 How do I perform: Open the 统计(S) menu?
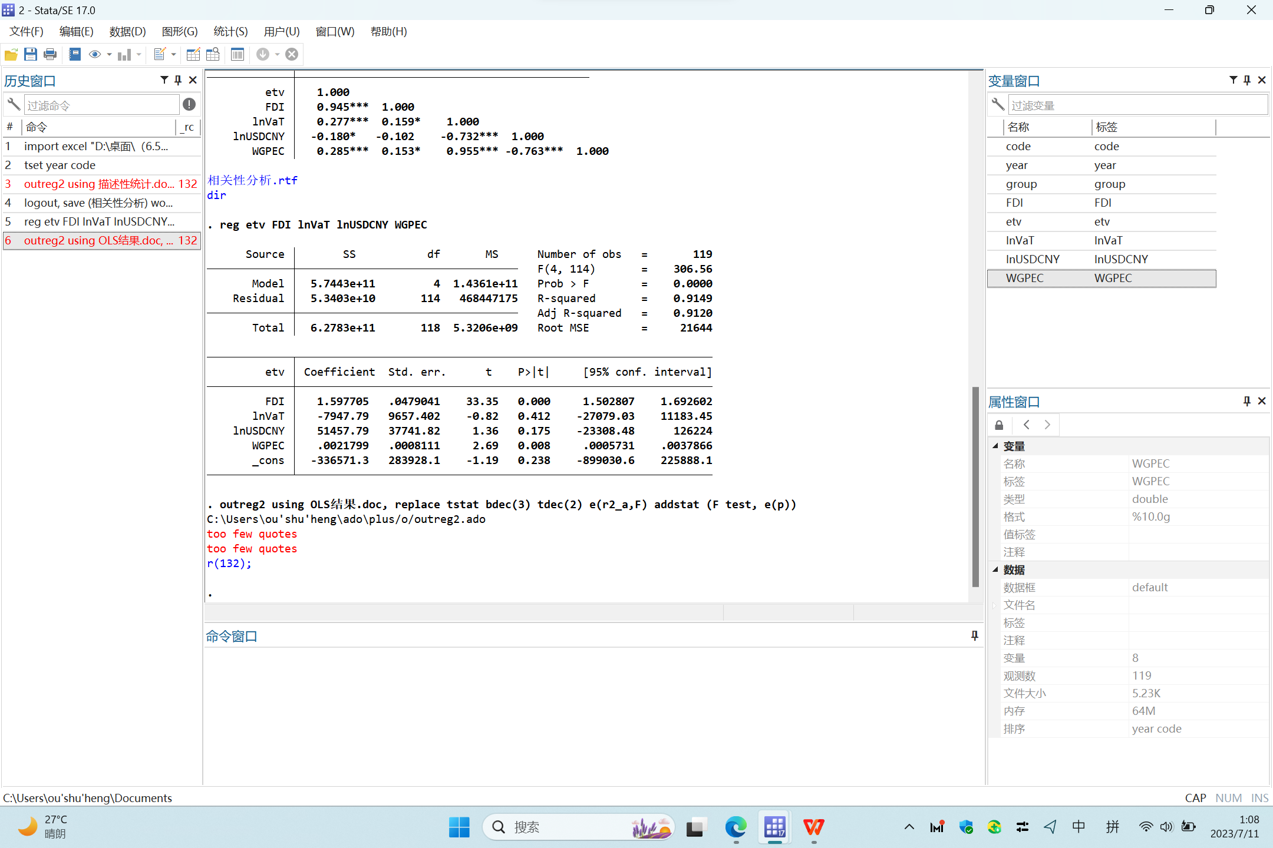click(x=230, y=32)
